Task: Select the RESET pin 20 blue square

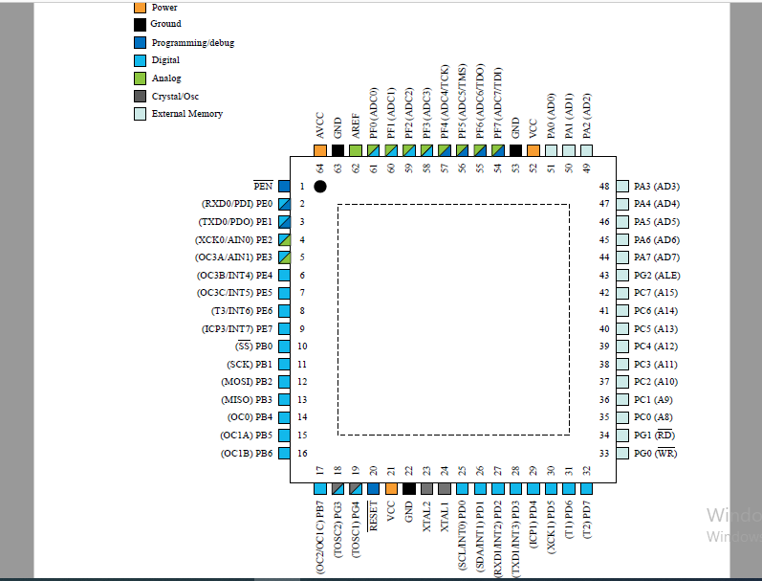Action: 373,488
